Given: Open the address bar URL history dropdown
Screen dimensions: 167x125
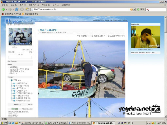Looking at the screenshot, I should 134,9.
